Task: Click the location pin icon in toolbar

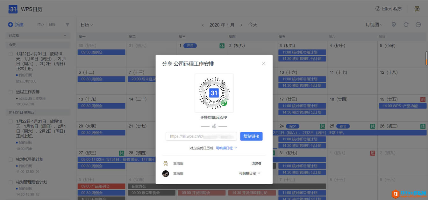Action: click(394, 25)
